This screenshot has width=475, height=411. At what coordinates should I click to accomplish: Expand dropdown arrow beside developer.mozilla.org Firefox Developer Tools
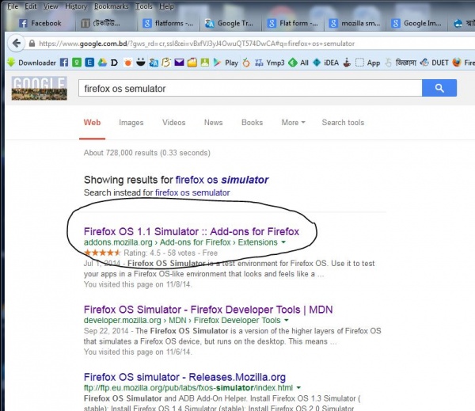(x=287, y=320)
